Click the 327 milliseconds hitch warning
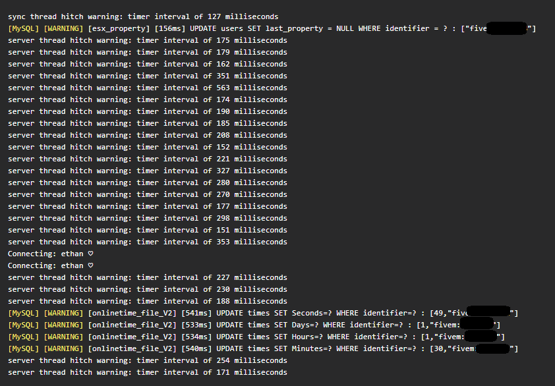The height and width of the screenshot is (386, 555). click(147, 171)
